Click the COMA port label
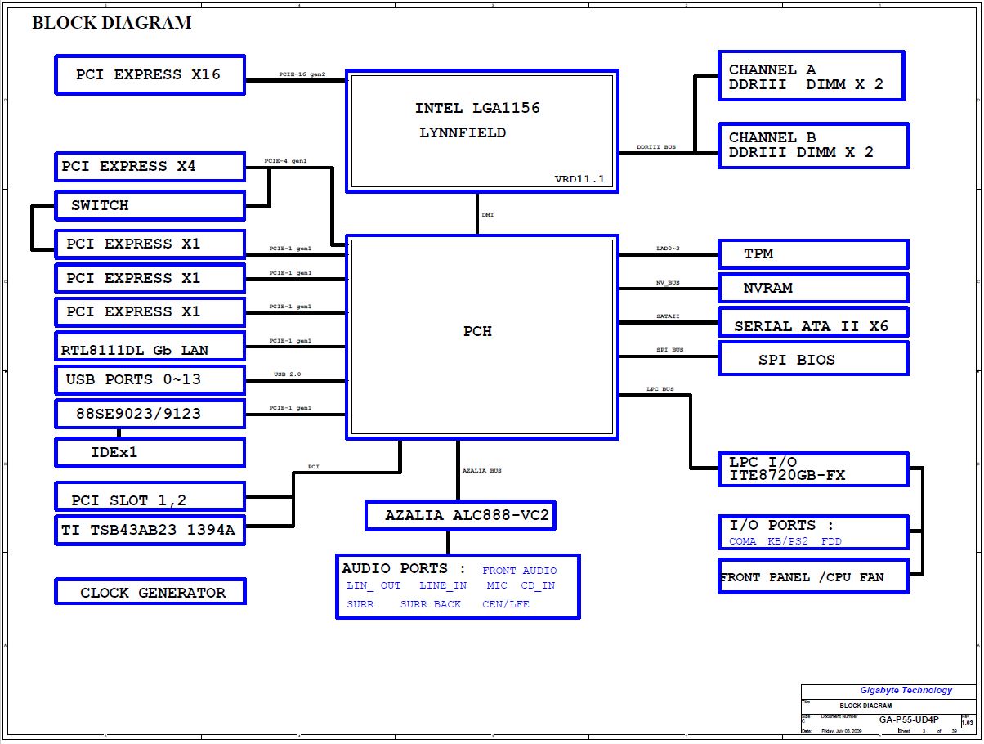Viewport: 984px width, 744px height. point(743,541)
